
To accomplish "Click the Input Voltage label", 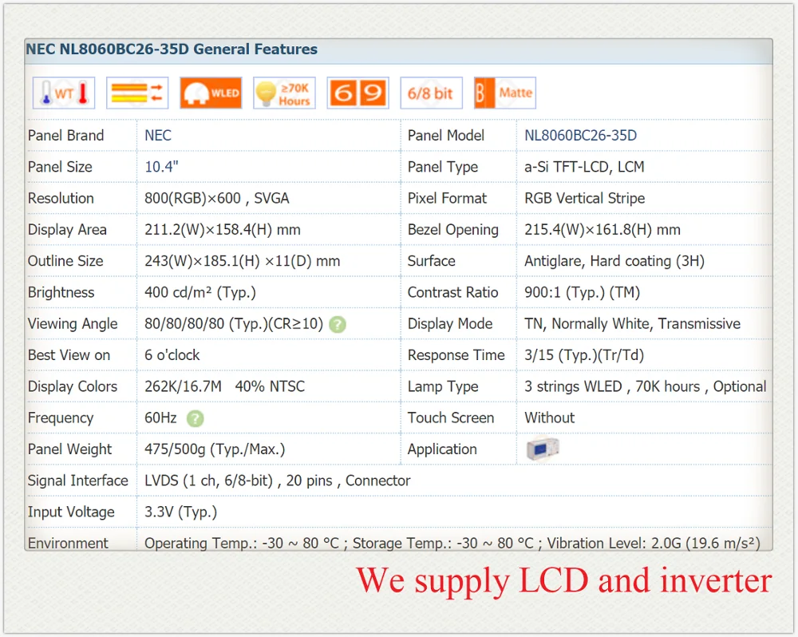I will (x=71, y=512).
